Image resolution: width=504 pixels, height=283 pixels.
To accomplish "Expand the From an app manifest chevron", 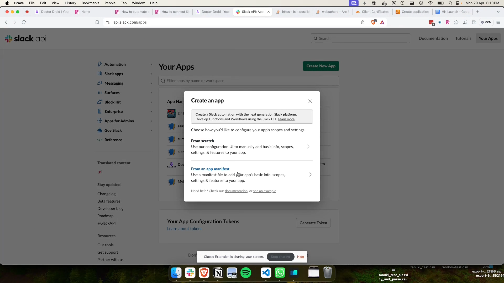I will click(310, 175).
